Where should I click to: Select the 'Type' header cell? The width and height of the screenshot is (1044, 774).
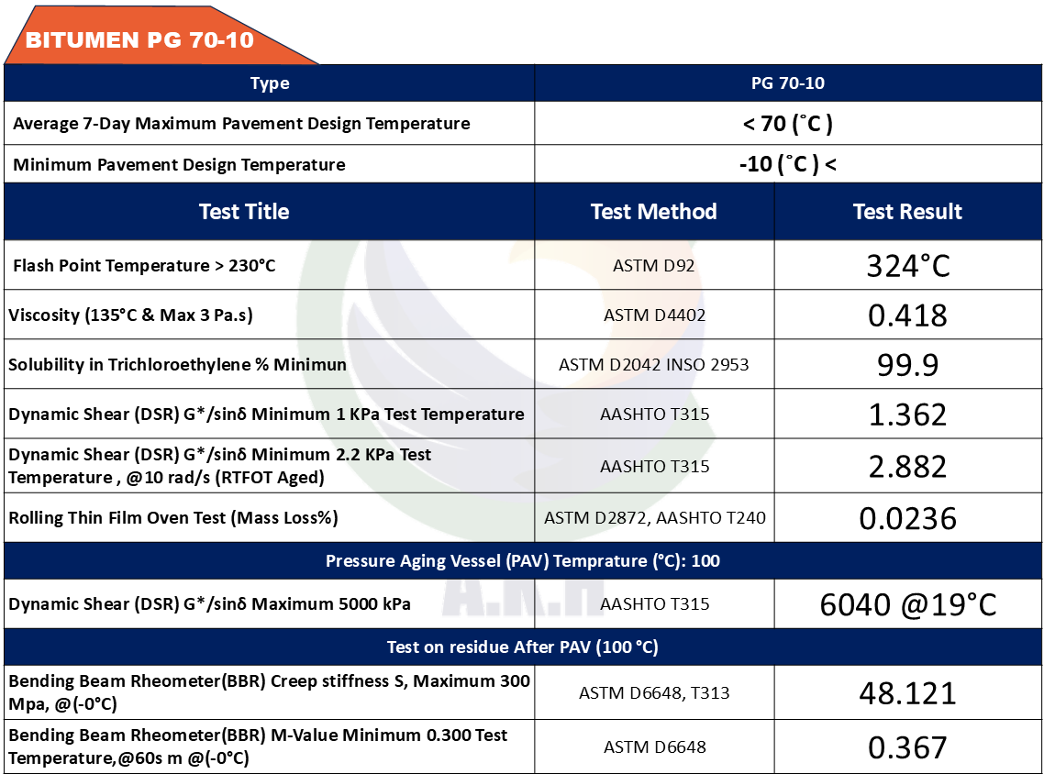click(270, 83)
